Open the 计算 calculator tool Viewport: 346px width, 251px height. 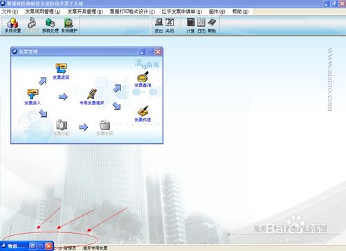190,26
